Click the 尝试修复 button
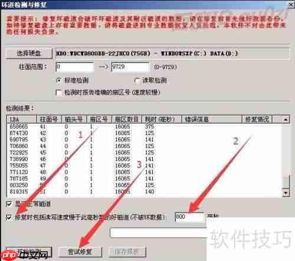This screenshot has width=295, height=261. click(80, 252)
